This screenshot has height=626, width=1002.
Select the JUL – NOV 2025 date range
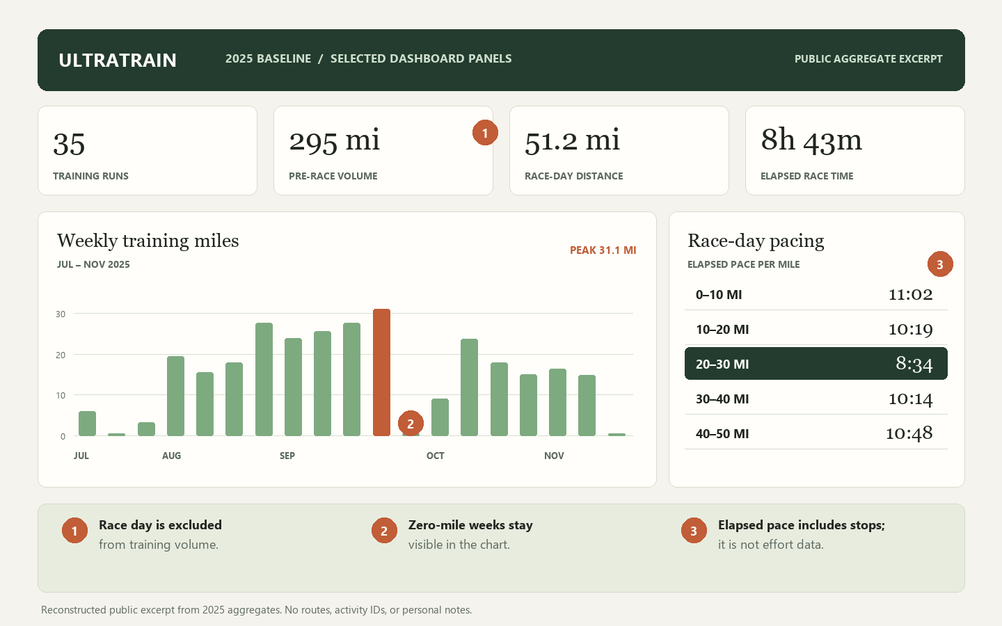tap(93, 264)
